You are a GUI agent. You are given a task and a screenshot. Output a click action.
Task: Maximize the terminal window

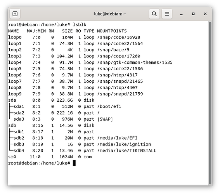click(193, 14)
